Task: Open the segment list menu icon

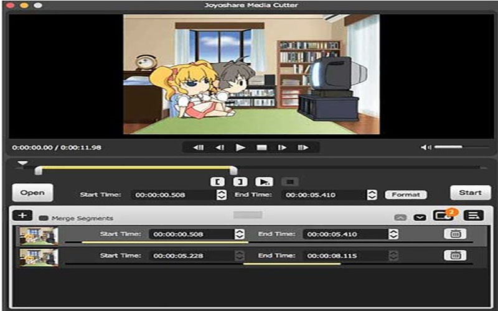Action: (474, 216)
